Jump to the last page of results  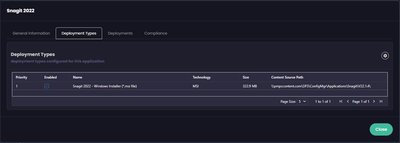coord(381,101)
